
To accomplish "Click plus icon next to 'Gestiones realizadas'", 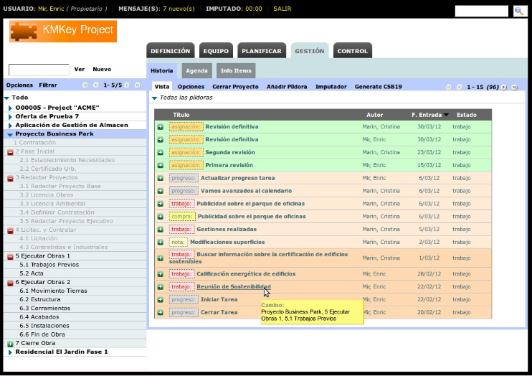I will coord(160,230).
